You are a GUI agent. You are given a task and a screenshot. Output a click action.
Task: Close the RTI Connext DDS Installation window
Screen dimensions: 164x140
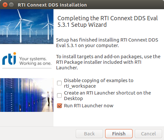[5, 5]
